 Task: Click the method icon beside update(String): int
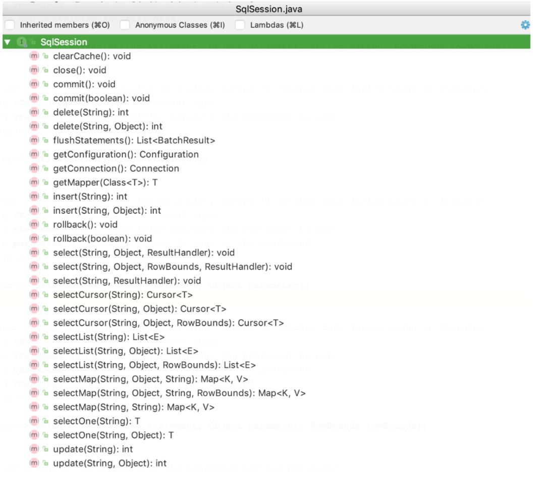(x=34, y=449)
